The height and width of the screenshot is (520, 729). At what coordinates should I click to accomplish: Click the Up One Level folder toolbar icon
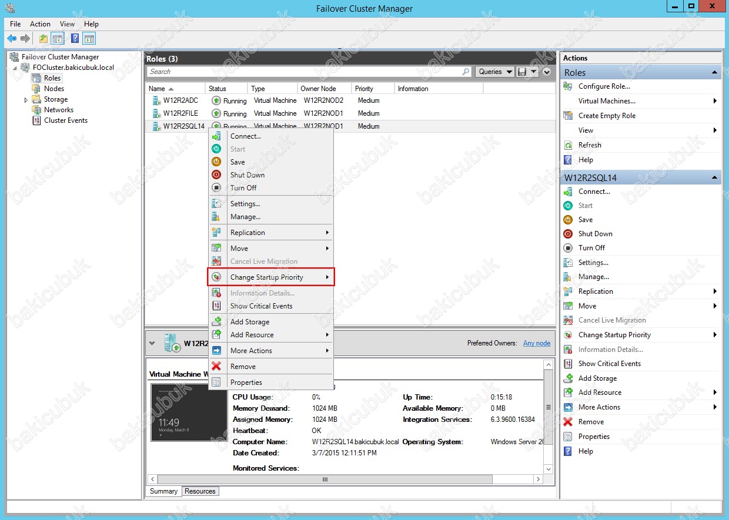[x=44, y=39]
